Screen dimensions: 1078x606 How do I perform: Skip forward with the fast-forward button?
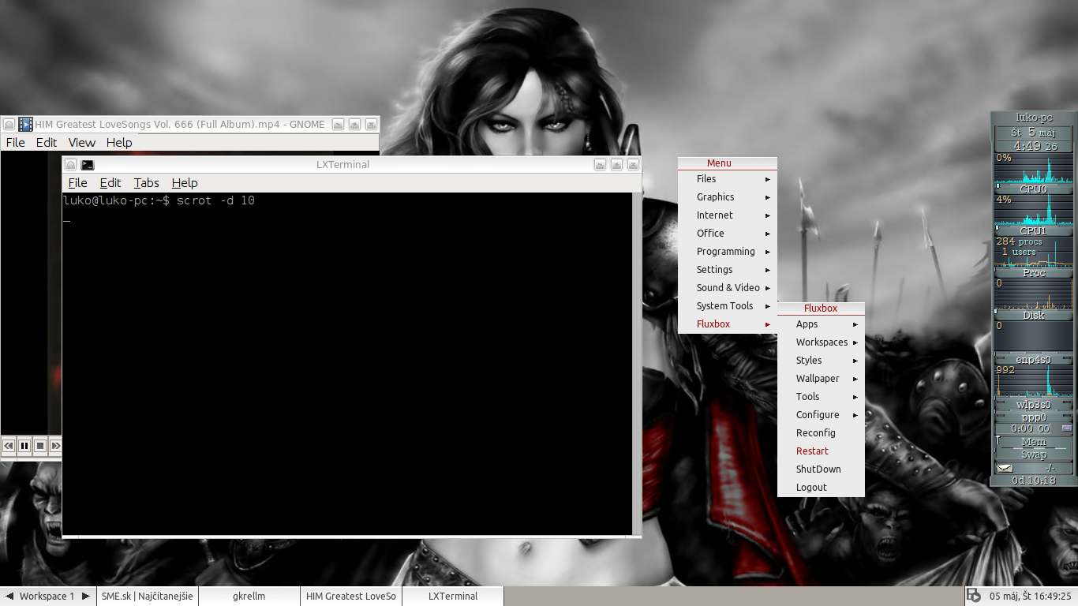pyautogui.click(x=56, y=446)
